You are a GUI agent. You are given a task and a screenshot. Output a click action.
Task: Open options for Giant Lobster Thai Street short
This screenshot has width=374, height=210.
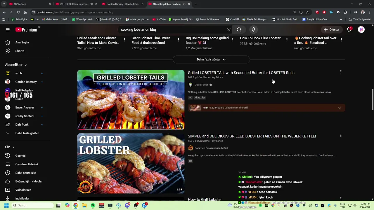coord(179,40)
